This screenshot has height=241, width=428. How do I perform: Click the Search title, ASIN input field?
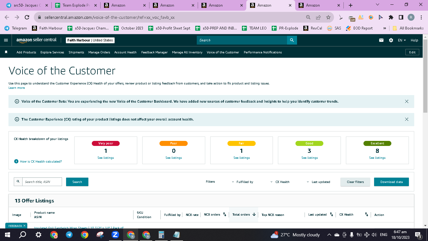click(42, 182)
